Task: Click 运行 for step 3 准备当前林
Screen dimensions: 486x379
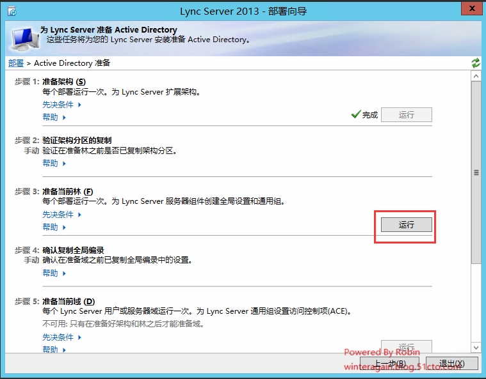Action: tap(407, 224)
